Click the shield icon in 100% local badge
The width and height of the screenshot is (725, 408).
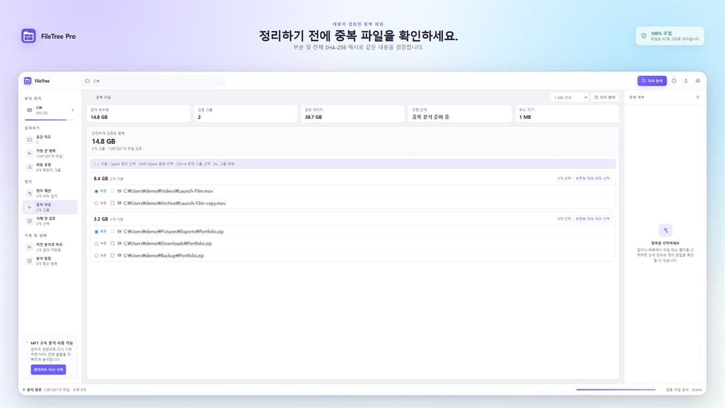[x=644, y=36]
